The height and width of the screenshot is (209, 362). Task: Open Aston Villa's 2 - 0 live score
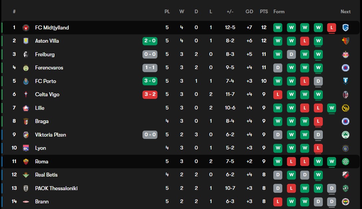coord(150,41)
